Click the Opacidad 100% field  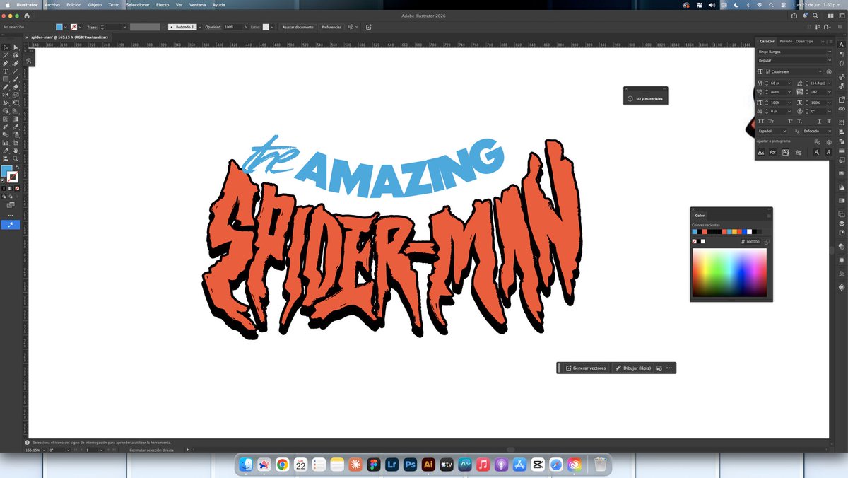click(232, 27)
